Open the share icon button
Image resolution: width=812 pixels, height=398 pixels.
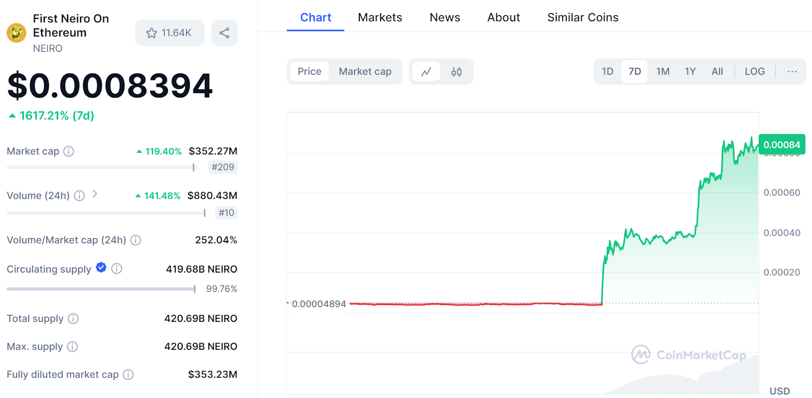224,33
